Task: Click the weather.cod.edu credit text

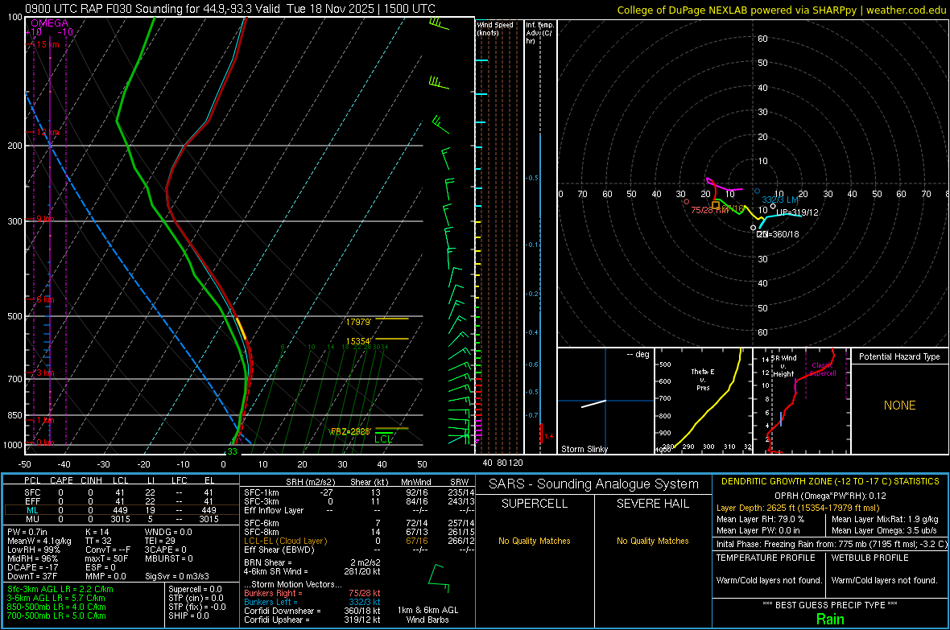Action: tap(906, 10)
